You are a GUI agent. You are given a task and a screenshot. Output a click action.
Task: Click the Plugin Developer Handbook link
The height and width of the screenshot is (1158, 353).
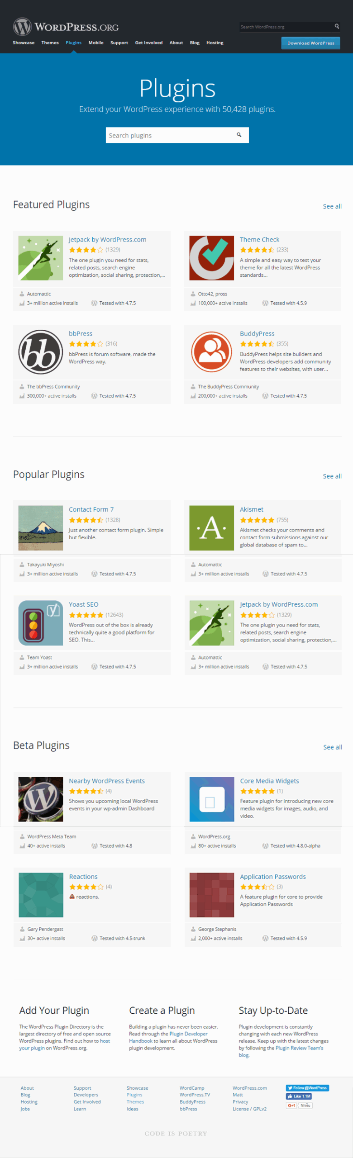point(188,1034)
